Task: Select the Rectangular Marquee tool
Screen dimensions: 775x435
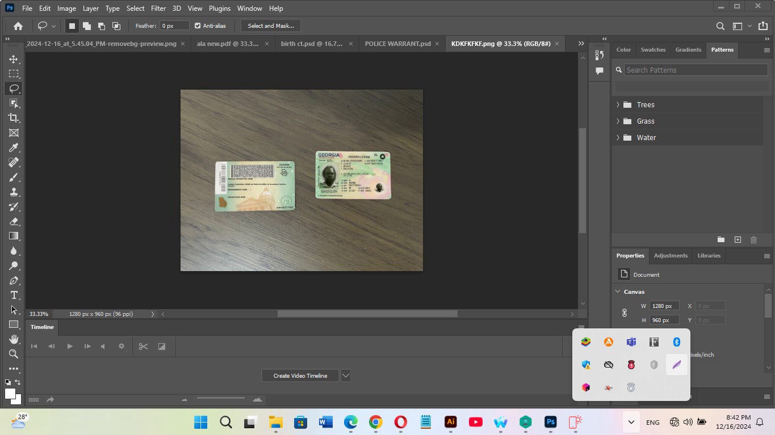Action: (x=14, y=74)
